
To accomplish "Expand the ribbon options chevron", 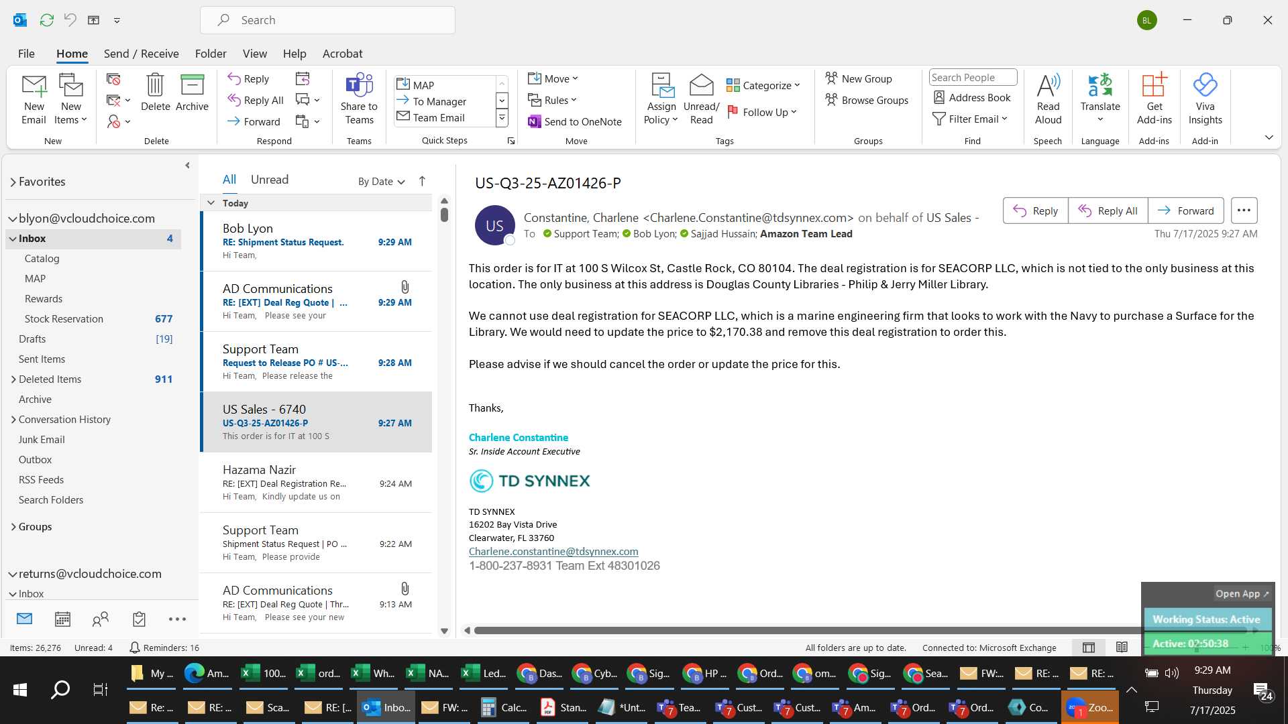I will [x=1269, y=137].
